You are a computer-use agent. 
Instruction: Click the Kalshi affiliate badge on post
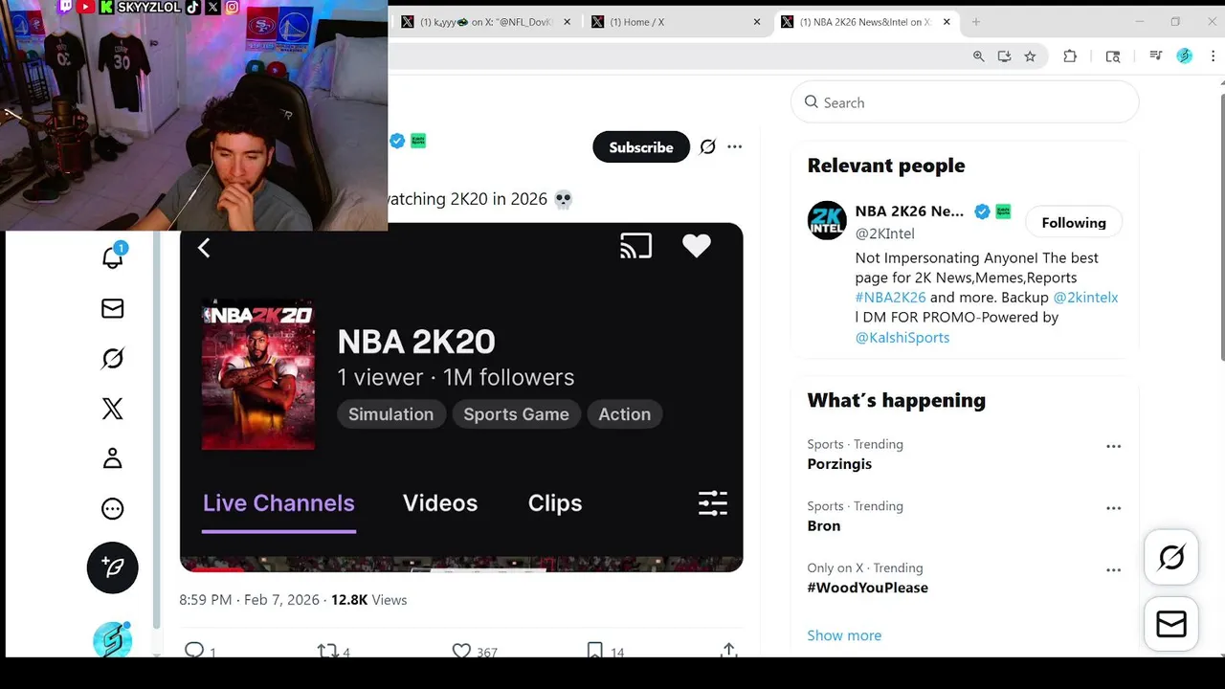pyautogui.click(x=418, y=141)
